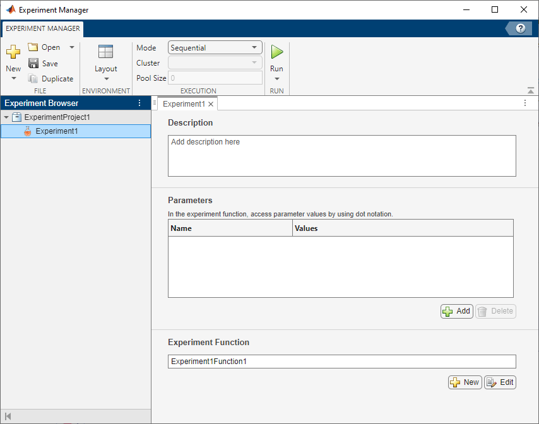Open the Mode dropdown set to Sequential
This screenshot has width=539, height=424.
click(215, 47)
